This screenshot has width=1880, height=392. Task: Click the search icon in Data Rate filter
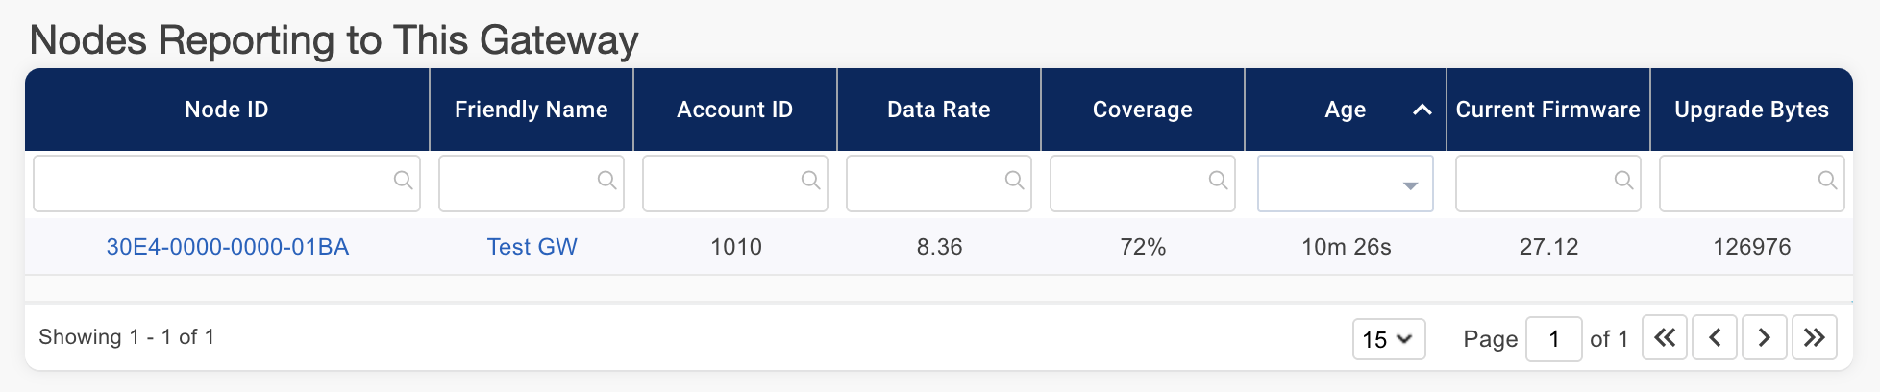[1014, 181]
